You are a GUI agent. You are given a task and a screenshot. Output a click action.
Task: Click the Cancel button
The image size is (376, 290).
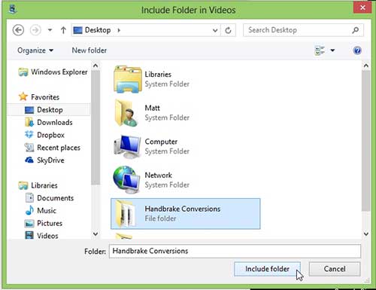335,269
